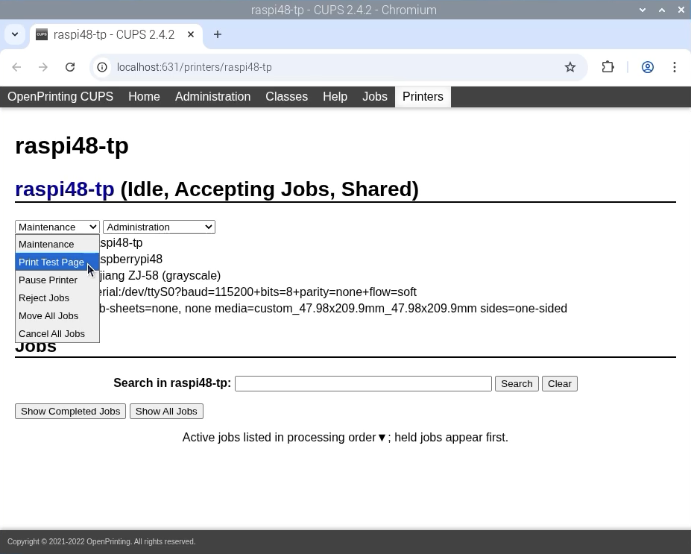Choose Reject Jobs option
This screenshot has height=554, width=691.
pos(57,298)
